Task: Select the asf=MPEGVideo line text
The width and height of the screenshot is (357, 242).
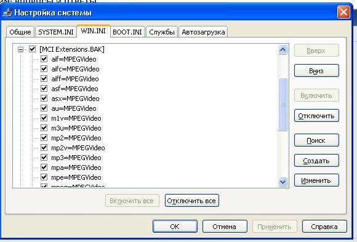Action: click(x=74, y=89)
